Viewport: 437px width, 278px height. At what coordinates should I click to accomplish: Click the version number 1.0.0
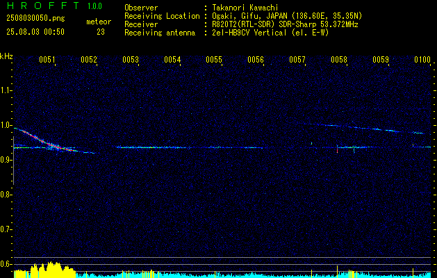tap(94, 6)
